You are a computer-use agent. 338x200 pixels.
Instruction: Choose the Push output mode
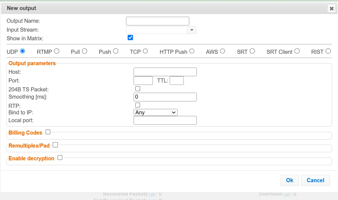coord(116,51)
